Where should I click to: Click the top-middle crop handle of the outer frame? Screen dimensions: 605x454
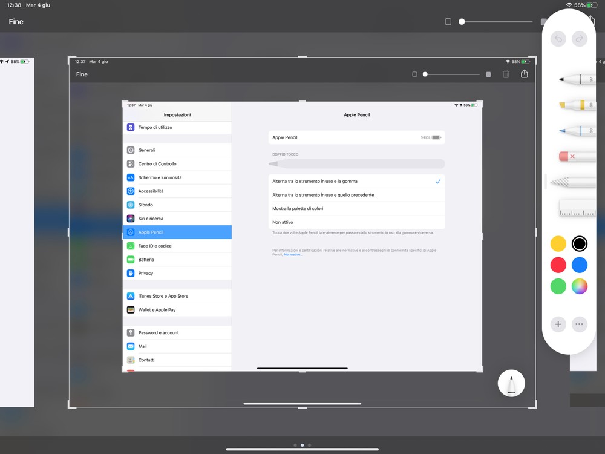302,57
